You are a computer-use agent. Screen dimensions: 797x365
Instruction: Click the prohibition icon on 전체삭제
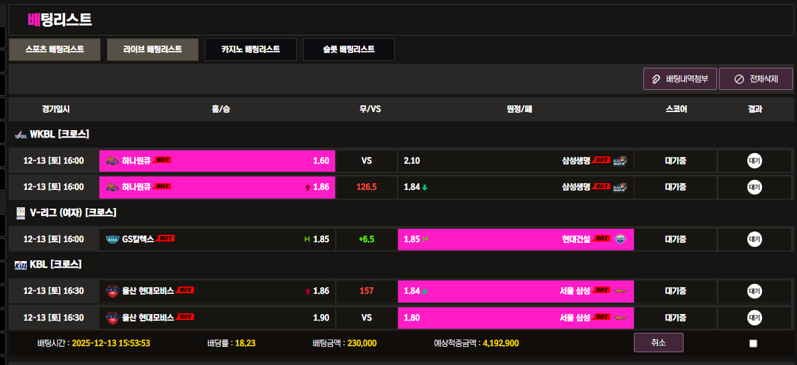(739, 79)
